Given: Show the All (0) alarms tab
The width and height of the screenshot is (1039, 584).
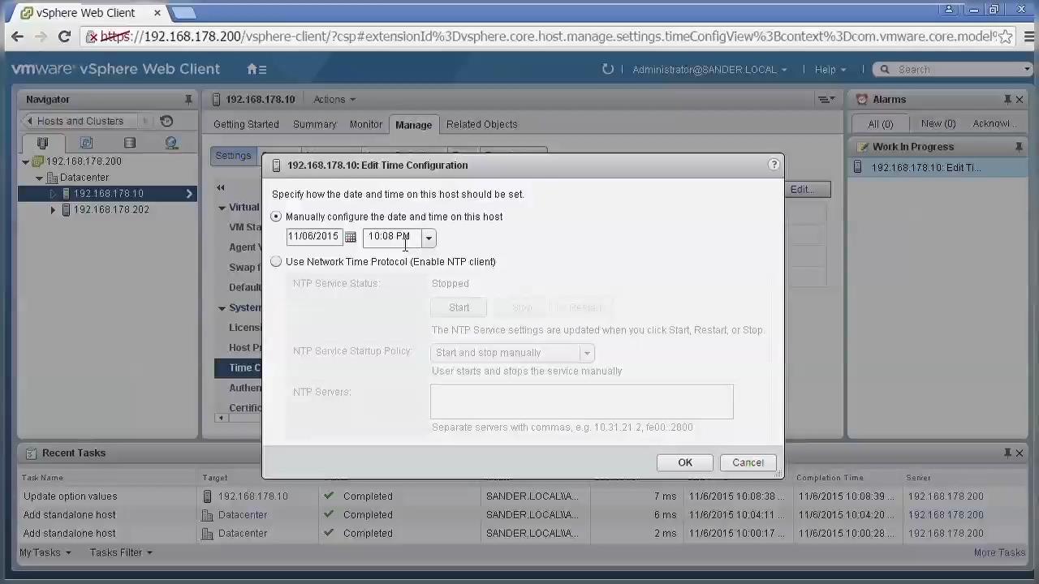Looking at the screenshot, I should tap(880, 123).
